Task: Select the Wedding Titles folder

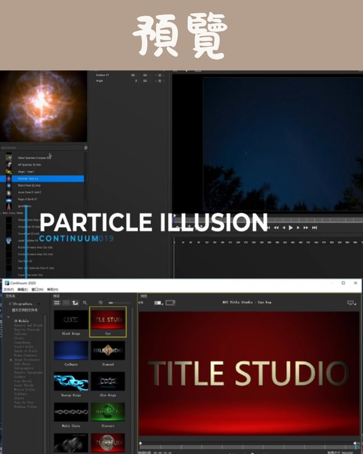Action: pos(25,407)
